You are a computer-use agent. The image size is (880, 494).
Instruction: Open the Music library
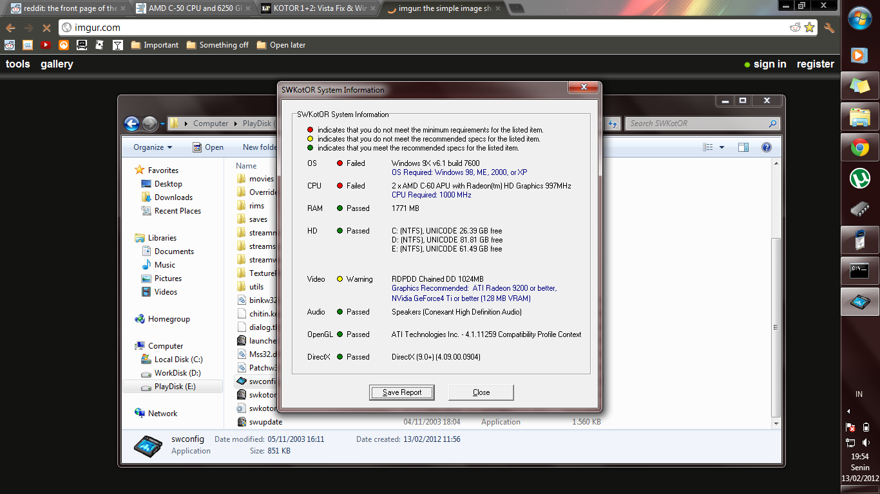click(x=158, y=265)
